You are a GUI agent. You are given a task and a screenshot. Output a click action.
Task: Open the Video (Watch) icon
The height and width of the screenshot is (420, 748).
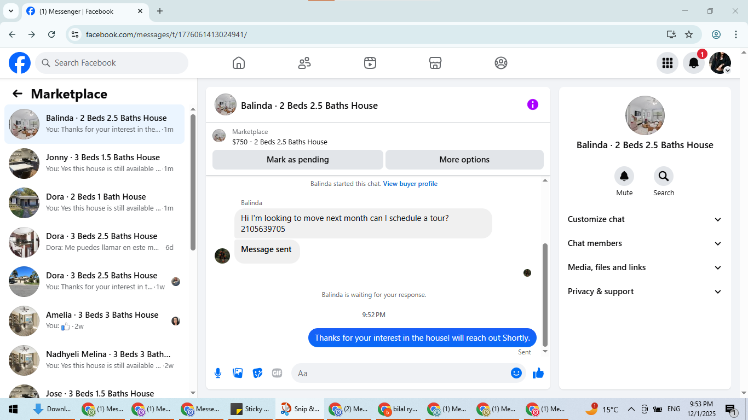370,63
